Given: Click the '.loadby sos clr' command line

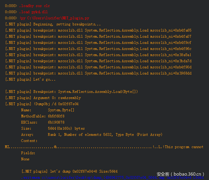Looking at the screenshot, I should click(34, 6).
